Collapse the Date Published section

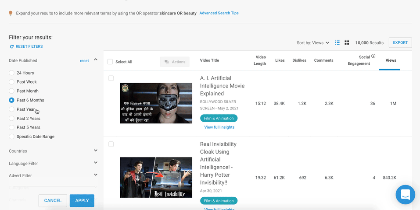coord(96,60)
